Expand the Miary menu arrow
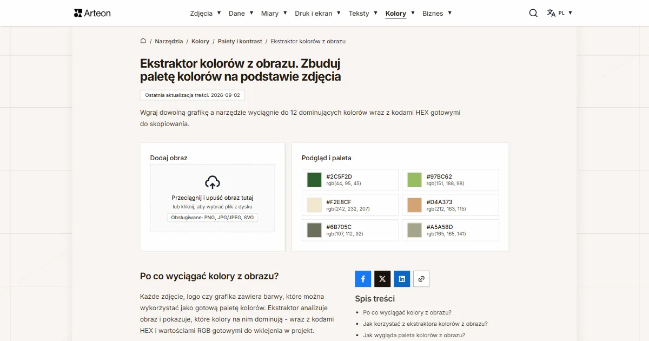The image size is (649, 341). coord(285,13)
